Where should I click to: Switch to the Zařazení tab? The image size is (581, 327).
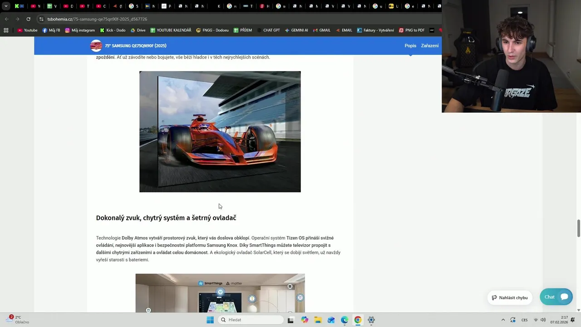coord(430,46)
